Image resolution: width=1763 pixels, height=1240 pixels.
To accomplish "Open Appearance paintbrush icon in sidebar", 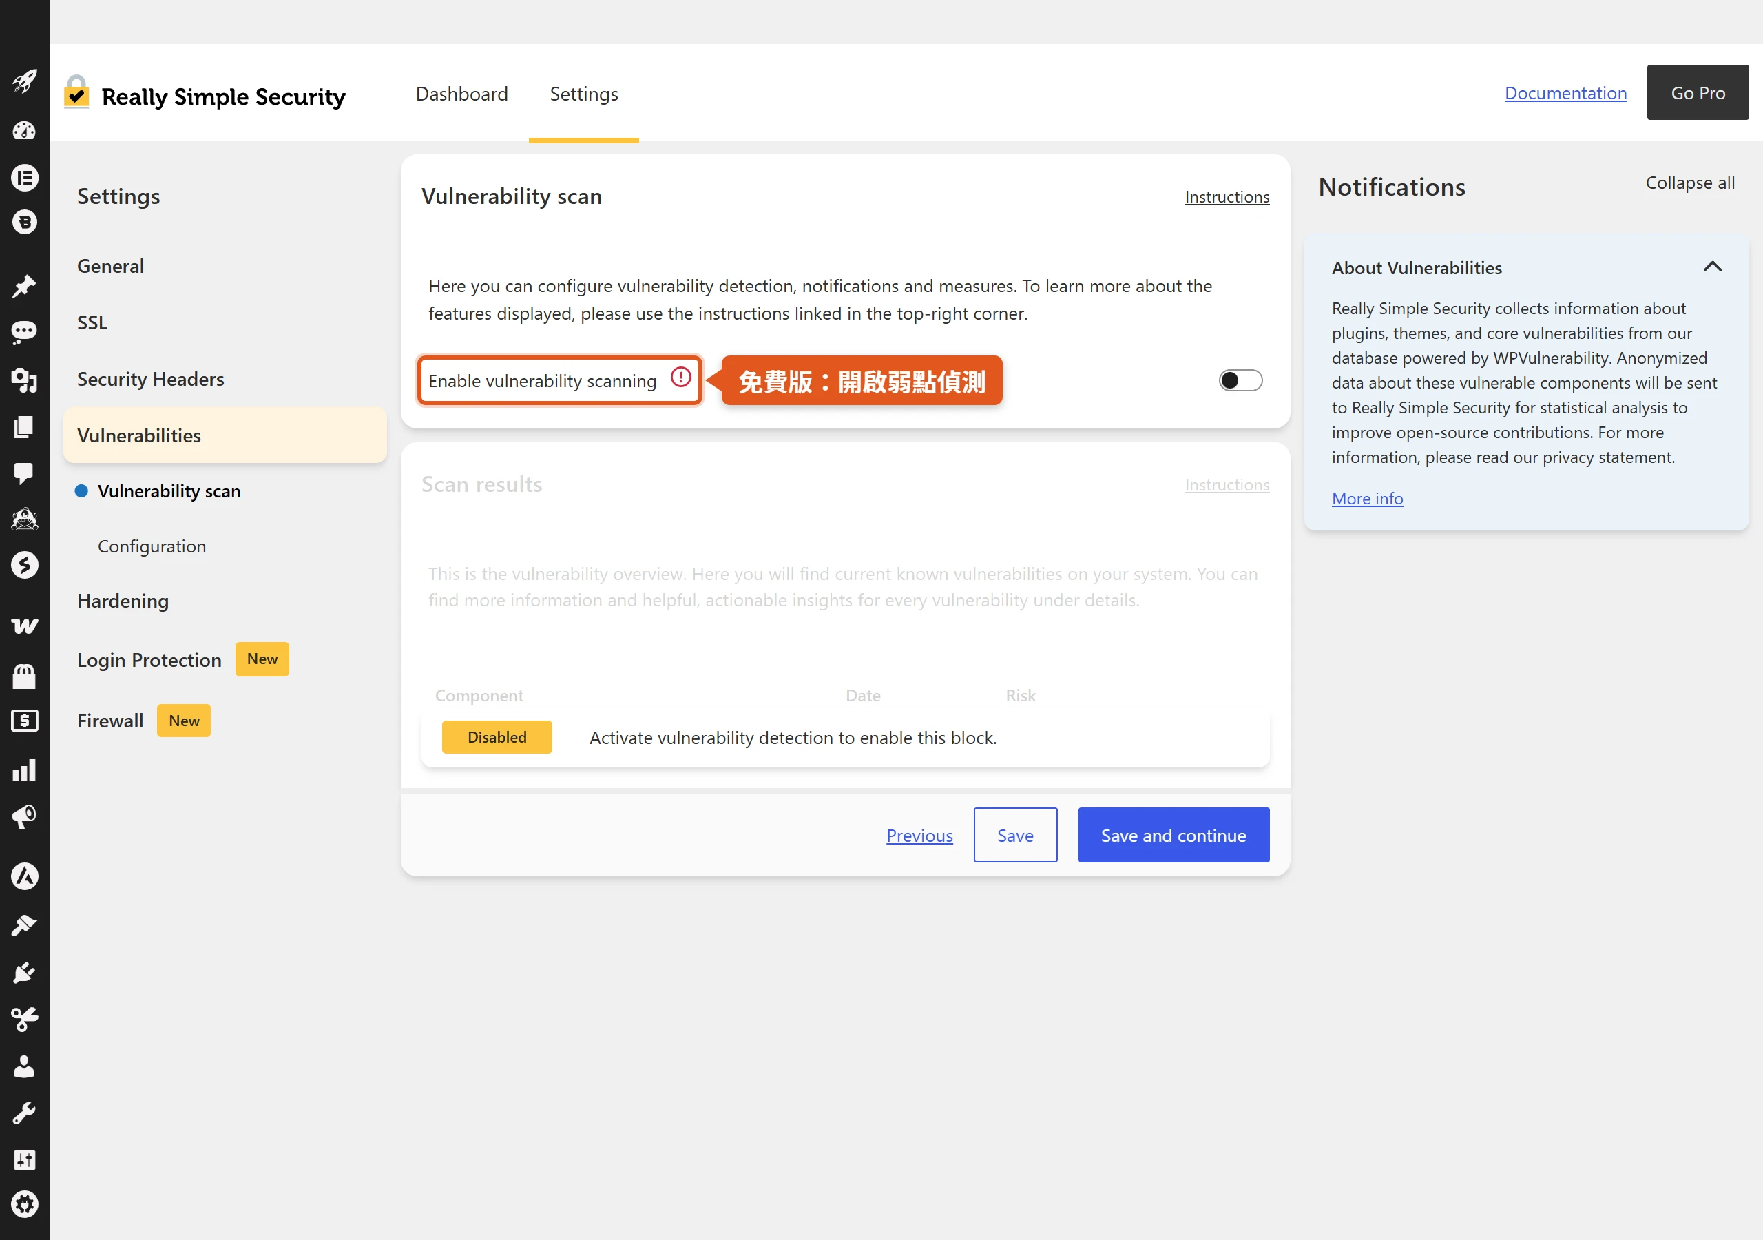I will 25,925.
